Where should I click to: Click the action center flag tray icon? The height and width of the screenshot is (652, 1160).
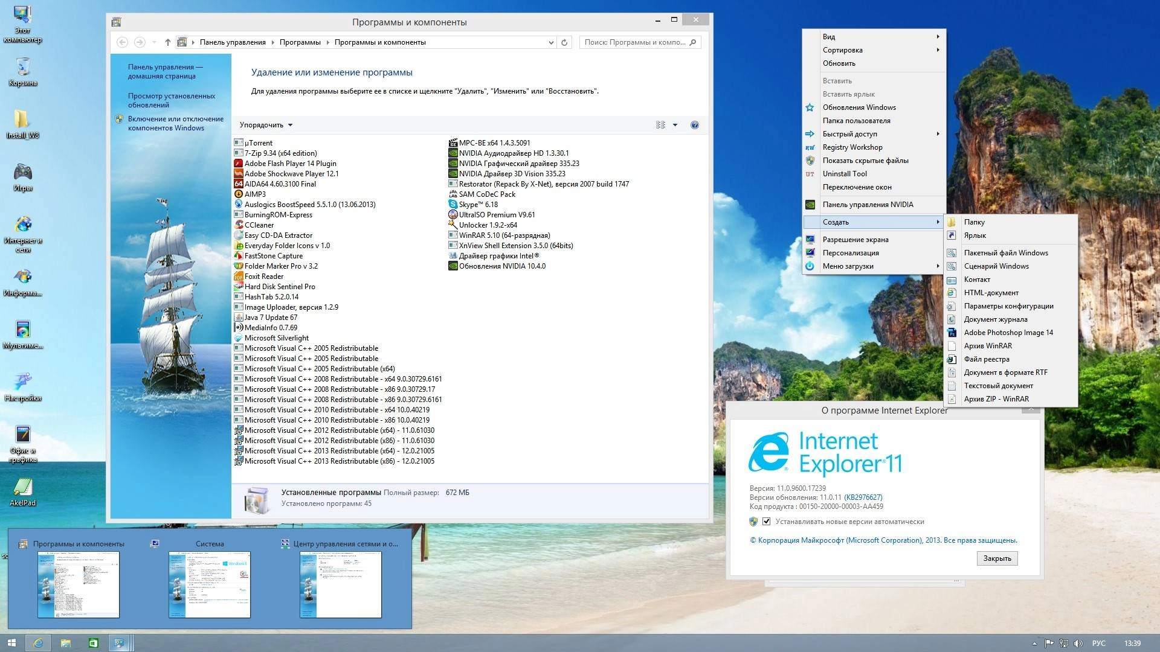click(1049, 644)
